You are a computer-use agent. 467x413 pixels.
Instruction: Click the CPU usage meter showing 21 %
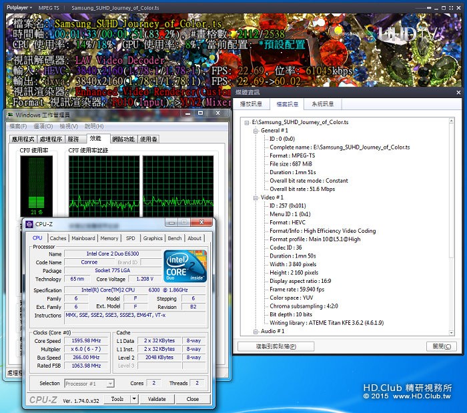point(36,186)
